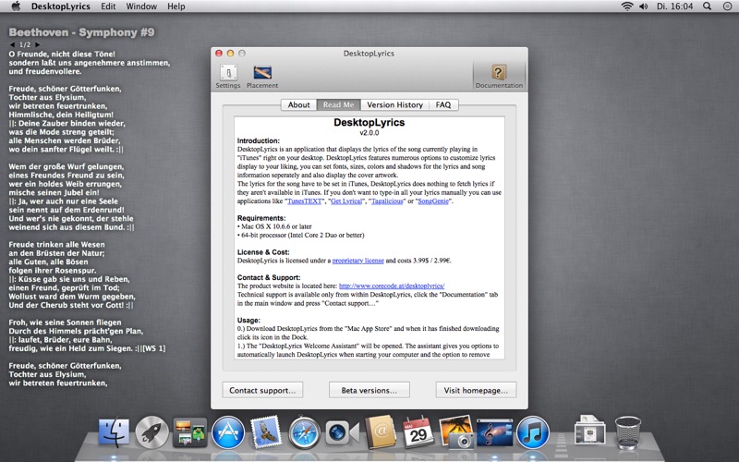Click the v2.0.0 version text
This screenshot has width=739, height=462.
(369, 132)
